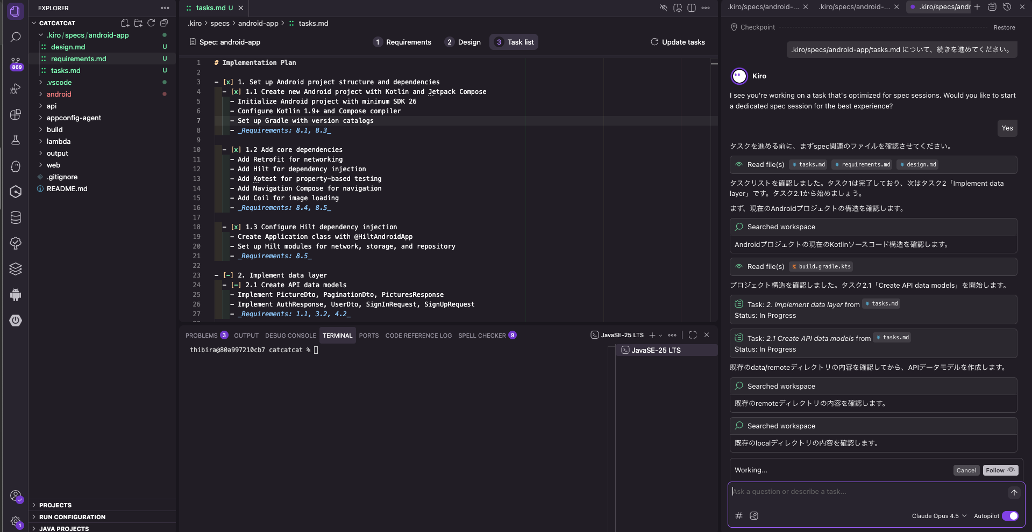Open Run and Debug view

click(16, 89)
